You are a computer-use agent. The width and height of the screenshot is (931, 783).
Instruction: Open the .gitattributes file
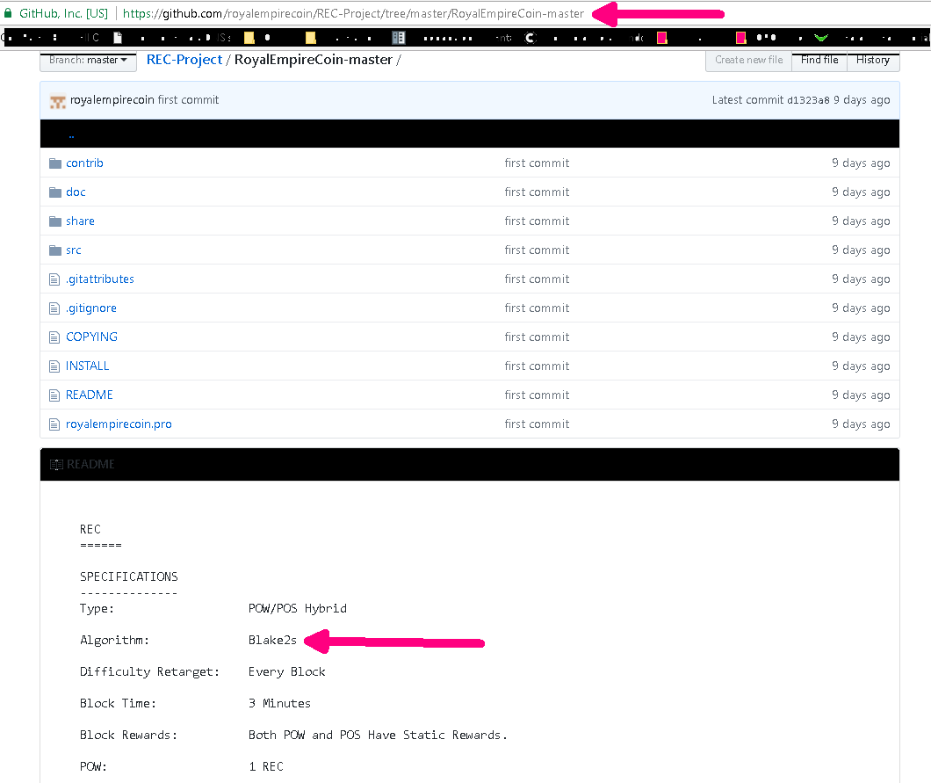point(100,279)
